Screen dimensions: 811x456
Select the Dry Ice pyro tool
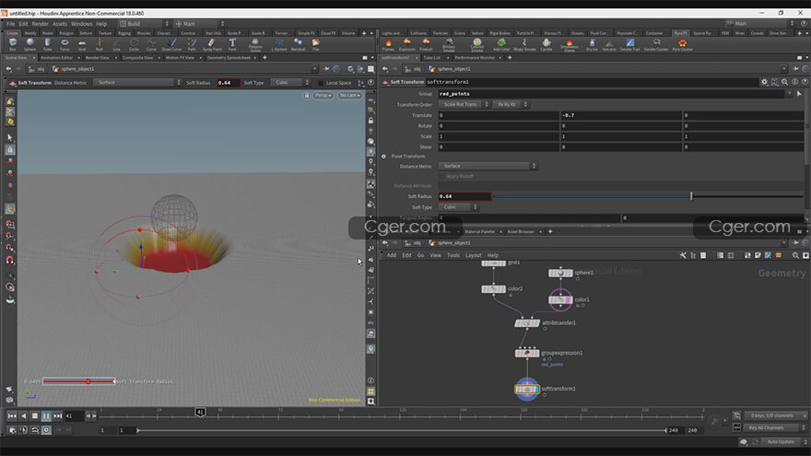point(592,44)
